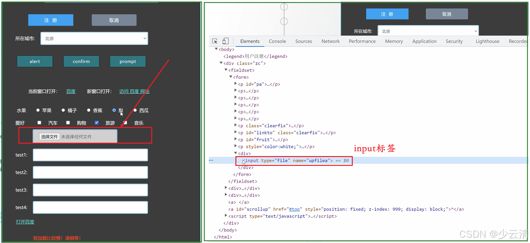Expand the p id="fruit" node
The width and height of the screenshot is (530, 243).
[235, 139]
